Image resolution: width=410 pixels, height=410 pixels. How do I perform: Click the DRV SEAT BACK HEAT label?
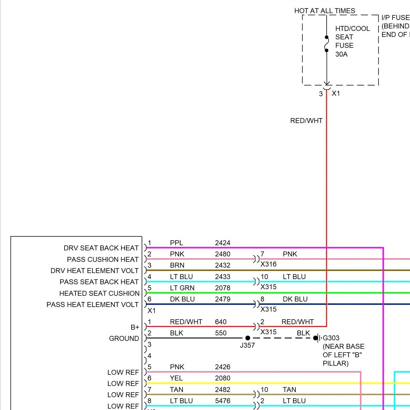tap(101, 248)
